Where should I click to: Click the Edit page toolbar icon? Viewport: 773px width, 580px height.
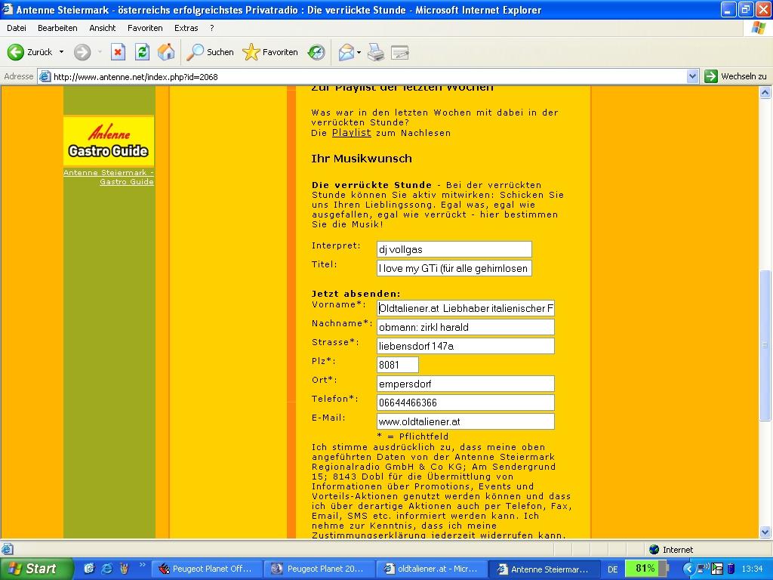coord(400,52)
